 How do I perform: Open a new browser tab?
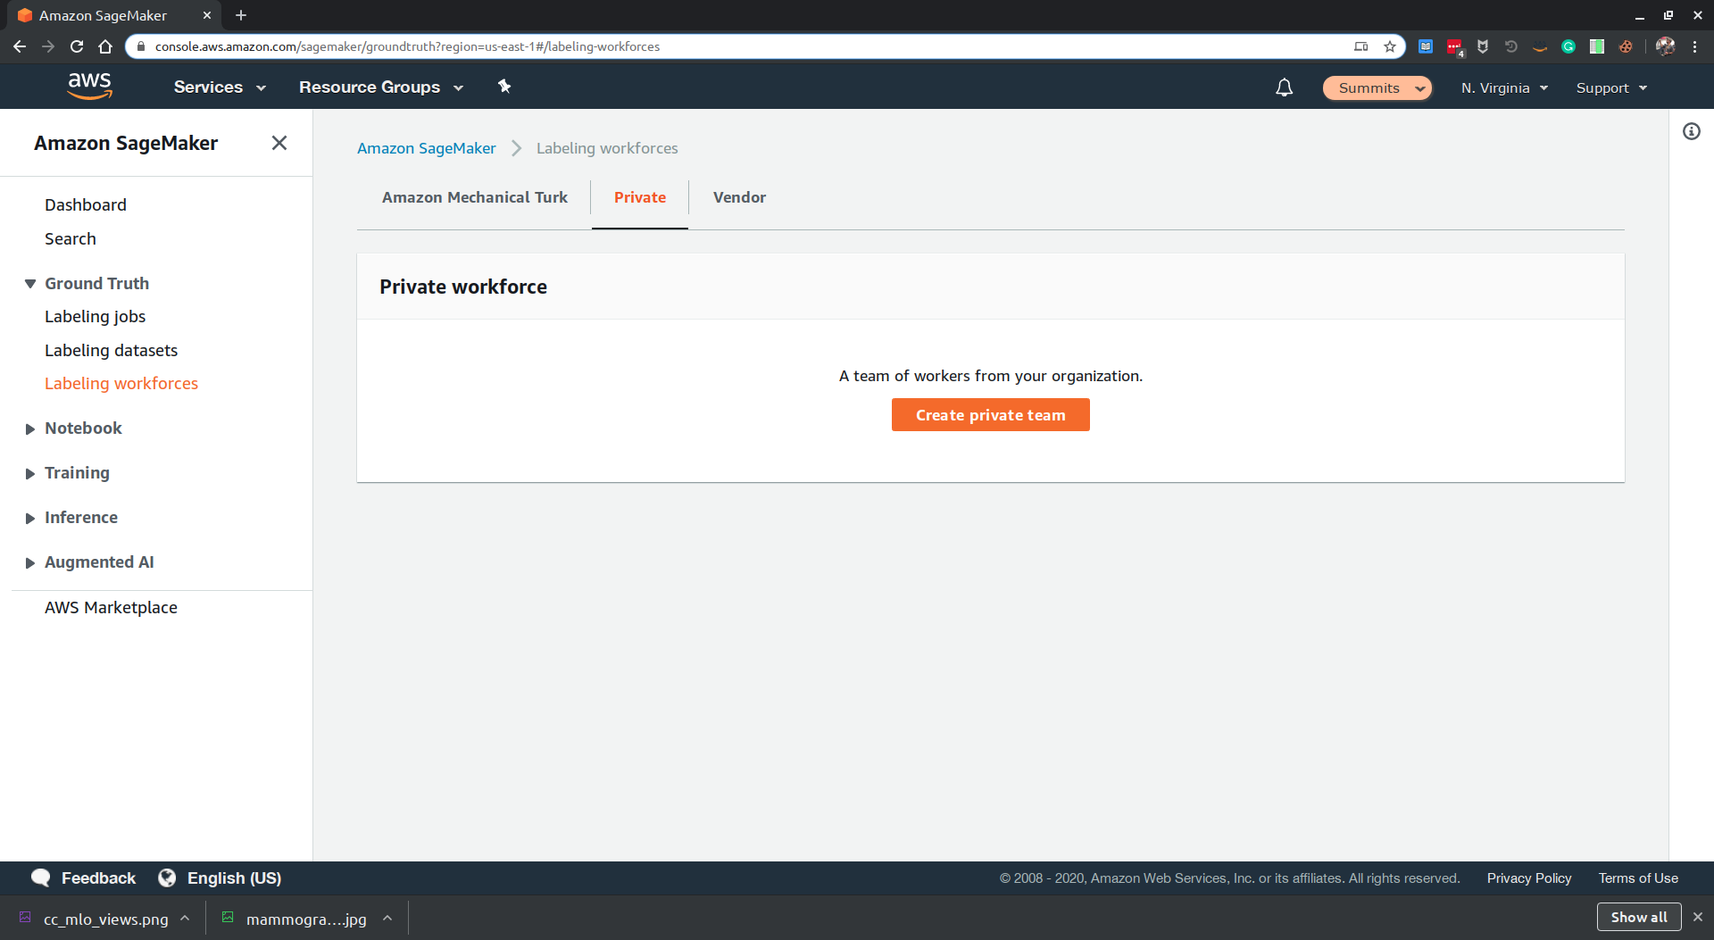(241, 15)
